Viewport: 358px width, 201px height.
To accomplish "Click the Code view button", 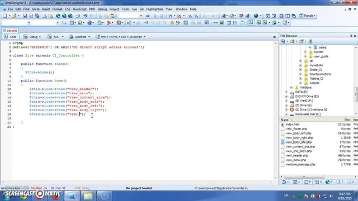I will click(x=10, y=37).
